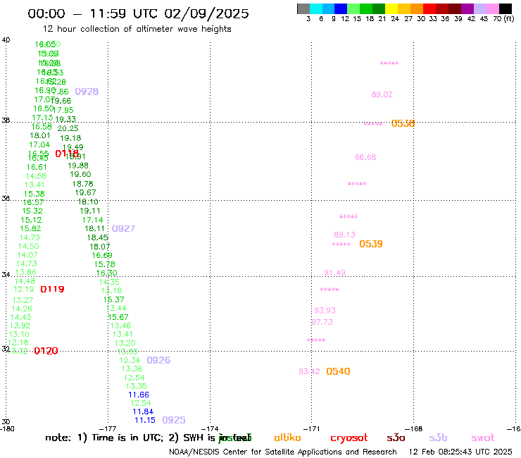
Task: Click the wave height value '18.78'
Action: click(83, 184)
